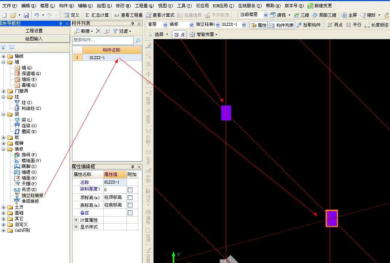This screenshot has height=263, width=390.
Task: Click the 定义 toolbar button
Action: tap(72, 15)
